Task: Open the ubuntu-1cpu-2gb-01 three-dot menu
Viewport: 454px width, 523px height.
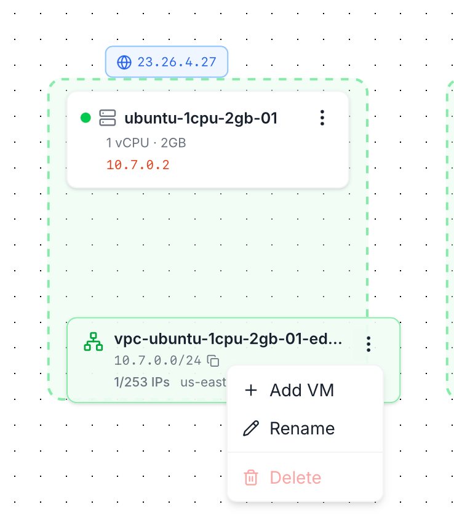Action: (322, 118)
